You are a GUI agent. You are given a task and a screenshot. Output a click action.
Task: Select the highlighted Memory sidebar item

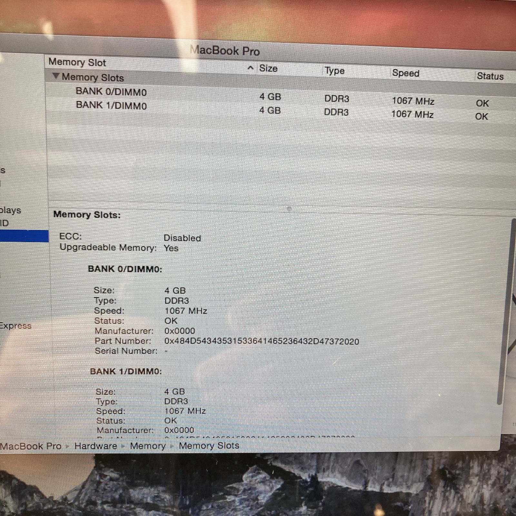pos(24,236)
